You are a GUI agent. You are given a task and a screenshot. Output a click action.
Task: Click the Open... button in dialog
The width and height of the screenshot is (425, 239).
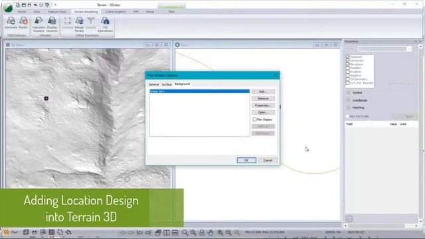263,112
